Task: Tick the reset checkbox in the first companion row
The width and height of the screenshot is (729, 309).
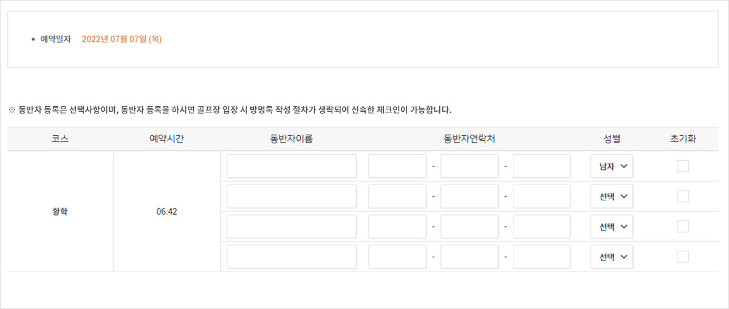Action: click(x=683, y=166)
